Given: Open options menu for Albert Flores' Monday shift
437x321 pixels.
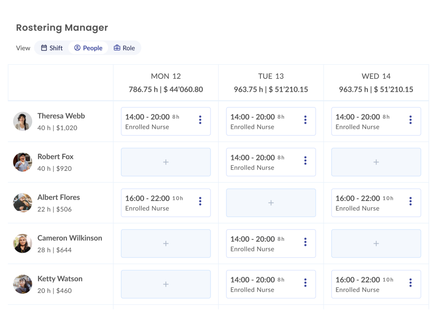Looking at the screenshot, I should [x=200, y=202].
